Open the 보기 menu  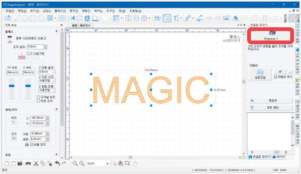coord(34,11)
